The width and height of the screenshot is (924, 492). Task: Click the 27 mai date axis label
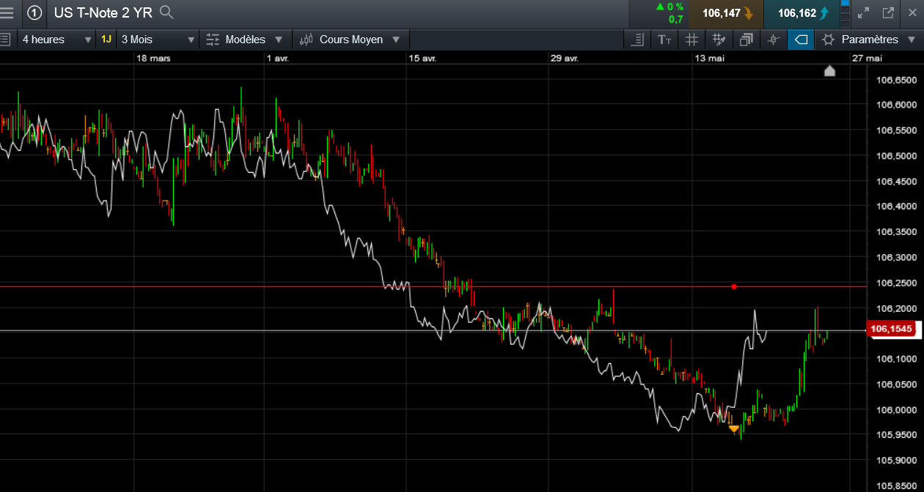[x=867, y=58]
